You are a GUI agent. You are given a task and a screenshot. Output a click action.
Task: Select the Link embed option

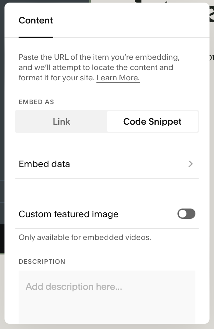(x=62, y=121)
